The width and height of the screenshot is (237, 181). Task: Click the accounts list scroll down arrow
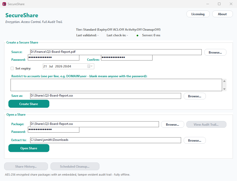point(224,89)
